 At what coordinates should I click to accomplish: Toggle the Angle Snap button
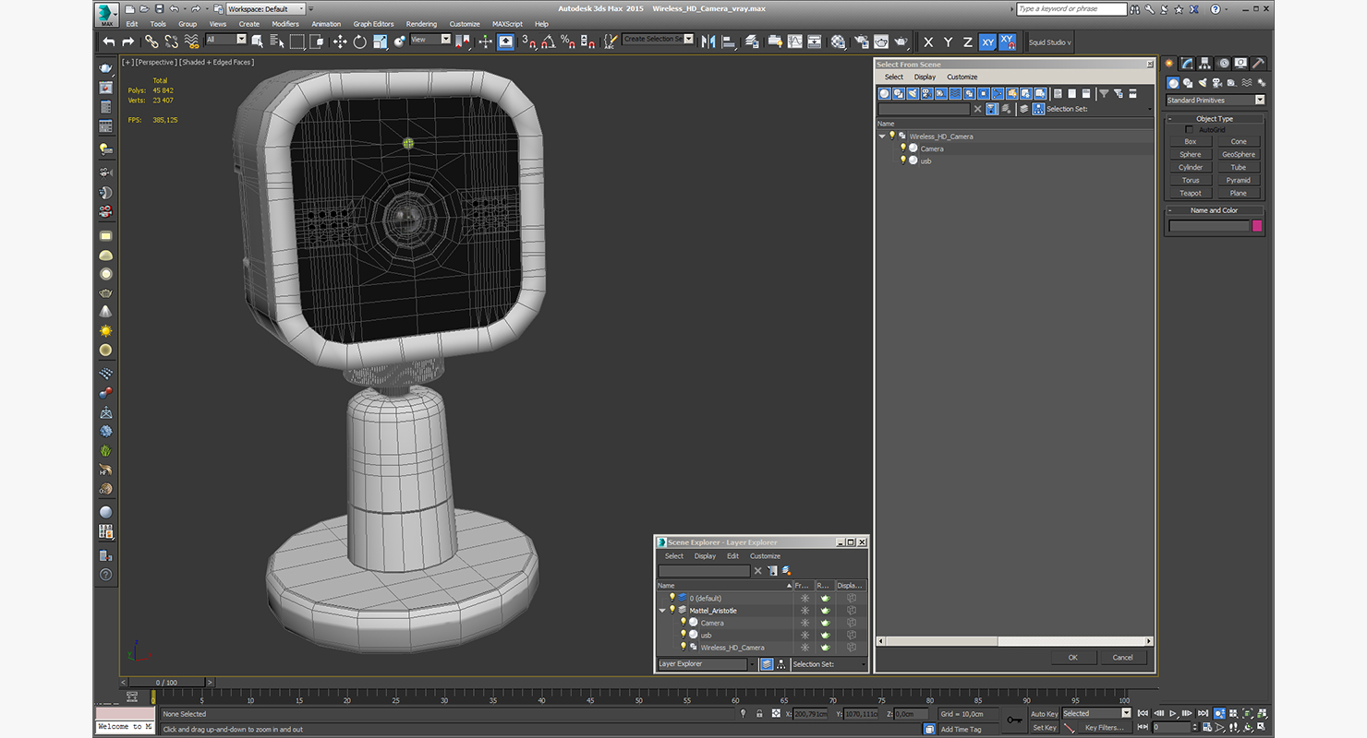[548, 42]
